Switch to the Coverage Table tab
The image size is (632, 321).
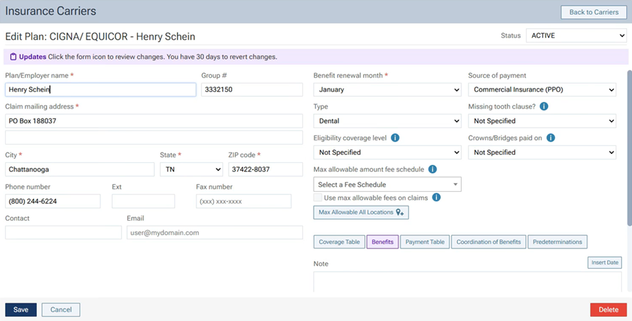[x=339, y=242]
